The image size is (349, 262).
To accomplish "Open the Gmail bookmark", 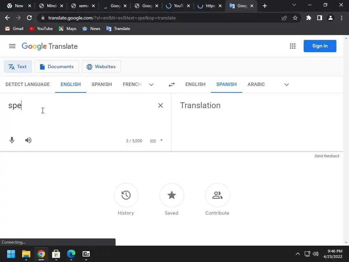I will pyautogui.click(x=14, y=29).
